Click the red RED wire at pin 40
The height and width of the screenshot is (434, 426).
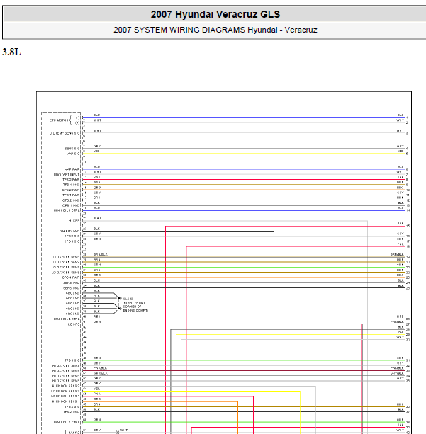(244, 319)
